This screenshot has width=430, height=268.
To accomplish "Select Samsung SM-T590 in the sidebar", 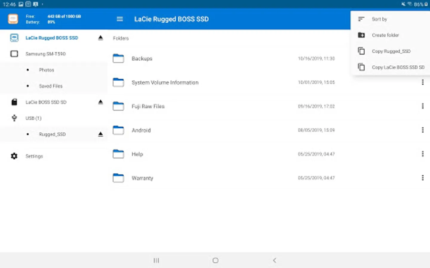I will click(46, 54).
